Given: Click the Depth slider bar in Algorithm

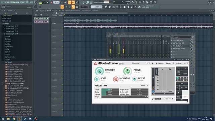Looking at the screenshot, I should [110, 90].
